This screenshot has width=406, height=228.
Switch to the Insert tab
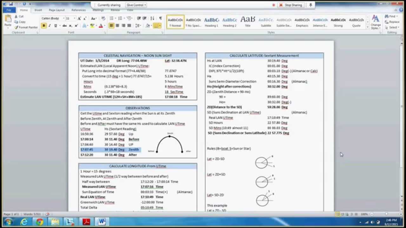(38, 10)
